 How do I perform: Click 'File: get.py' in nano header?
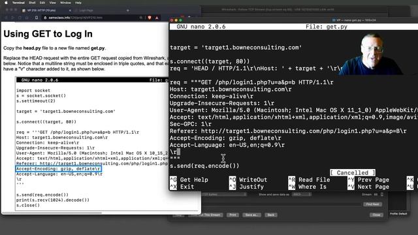pos(327,27)
